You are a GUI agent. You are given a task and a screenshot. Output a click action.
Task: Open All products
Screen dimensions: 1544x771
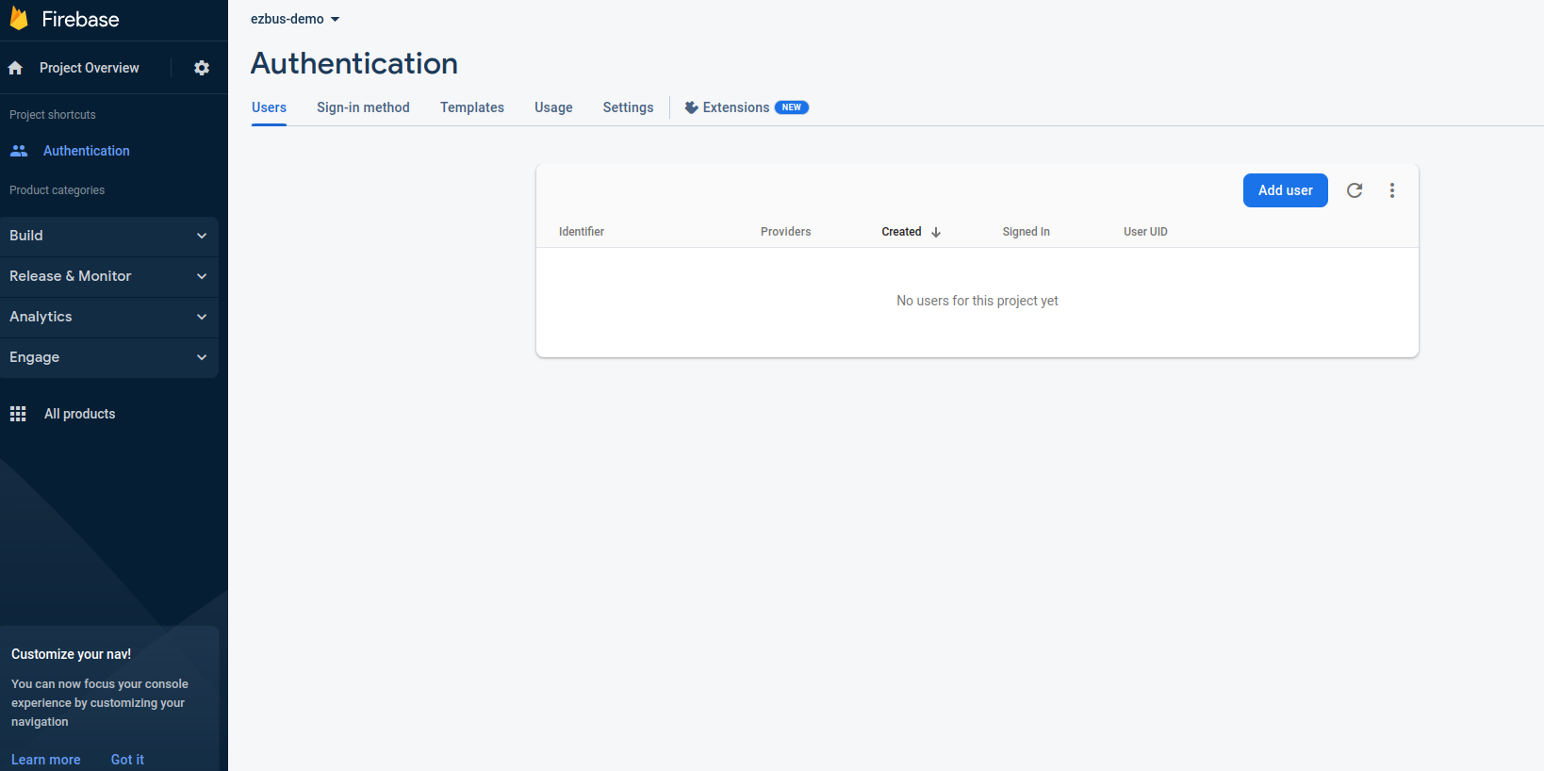pos(80,414)
